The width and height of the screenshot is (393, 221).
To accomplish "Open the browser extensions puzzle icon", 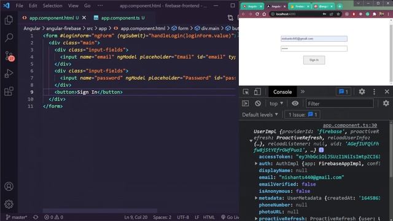I will tap(375, 14).
